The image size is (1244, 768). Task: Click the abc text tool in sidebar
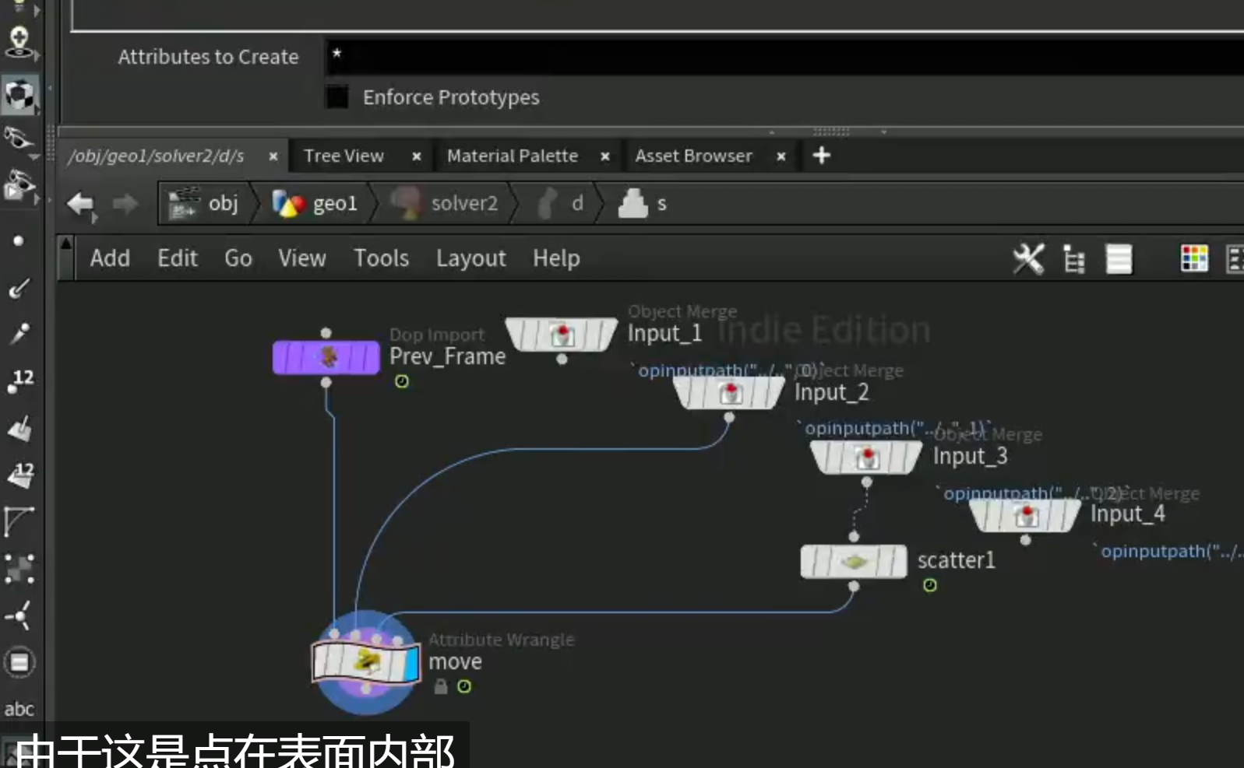coord(19,709)
